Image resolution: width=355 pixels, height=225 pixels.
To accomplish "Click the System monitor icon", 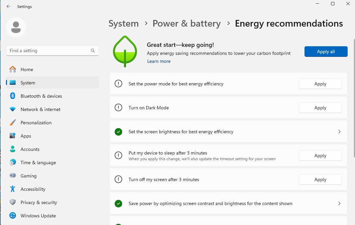I will click(x=13, y=83).
